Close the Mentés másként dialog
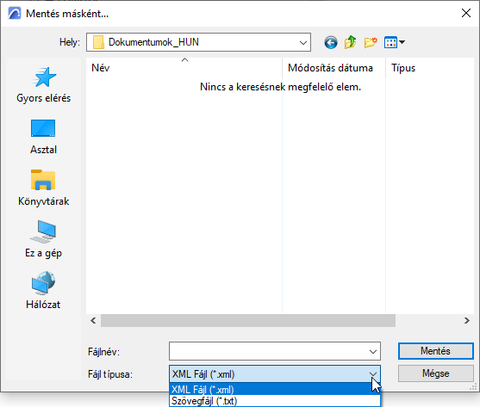480x407 pixels. point(466,13)
